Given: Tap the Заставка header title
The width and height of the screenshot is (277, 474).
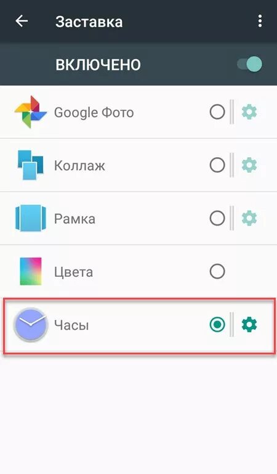Looking at the screenshot, I should click(89, 22).
